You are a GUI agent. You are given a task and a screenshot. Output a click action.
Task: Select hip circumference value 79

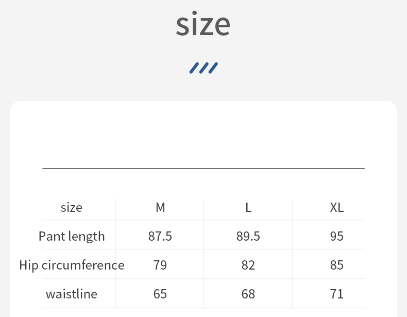pos(160,265)
